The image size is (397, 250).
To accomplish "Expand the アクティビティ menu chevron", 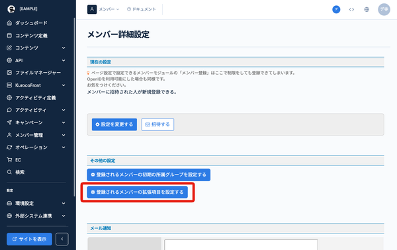I will pos(64,110).
